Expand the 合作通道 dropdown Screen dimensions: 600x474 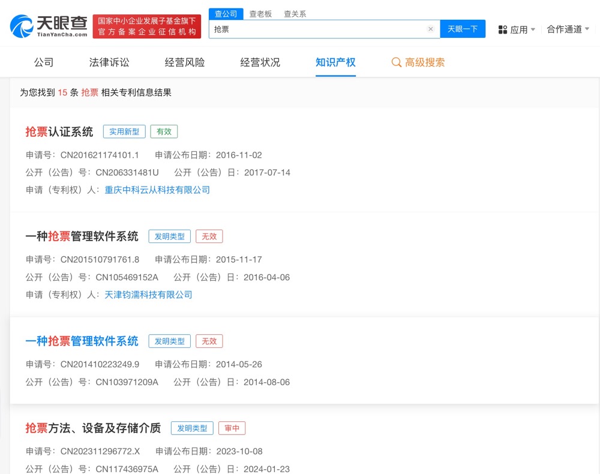click(568, 29)
